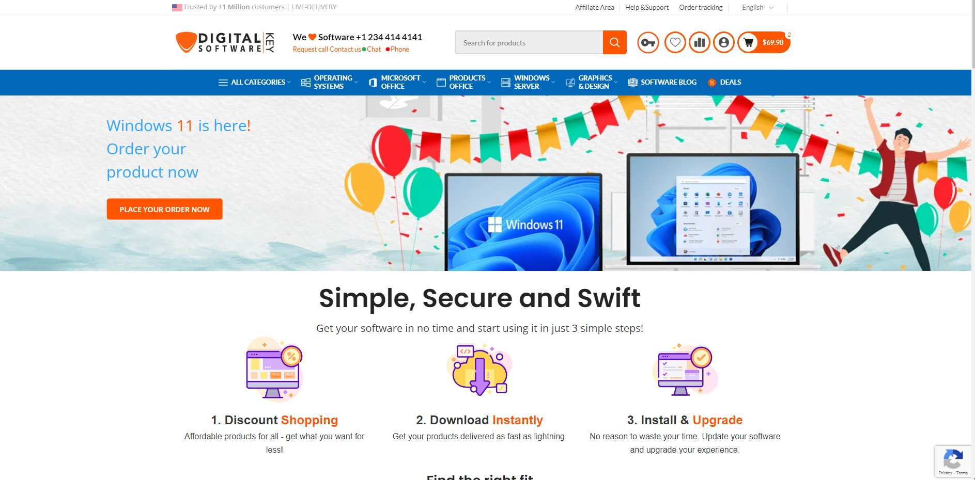975x480 pixels.
Task: Open the user account icon
Action: [x=724, y=42]
